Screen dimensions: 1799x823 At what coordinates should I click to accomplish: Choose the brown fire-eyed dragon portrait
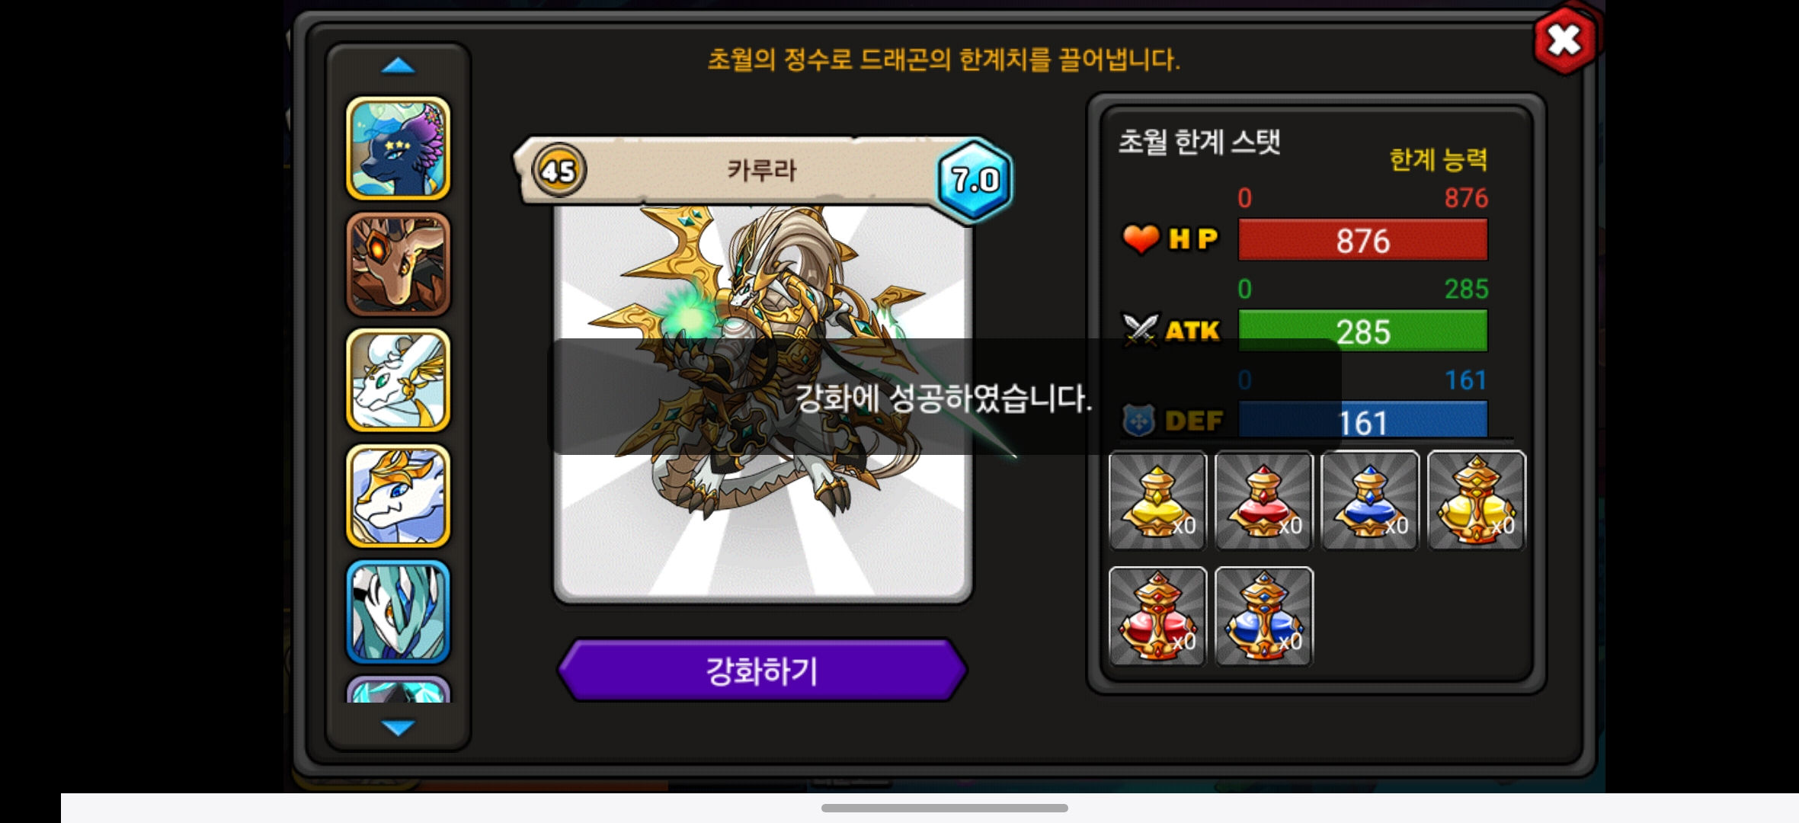(x=398, y=264)
